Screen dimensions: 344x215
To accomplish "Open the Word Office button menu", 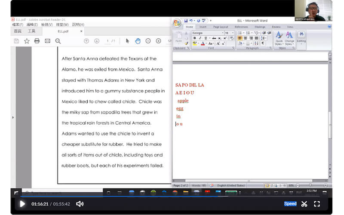I will [x=177, y=22].
